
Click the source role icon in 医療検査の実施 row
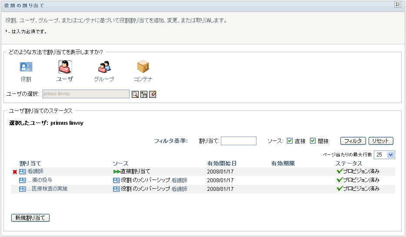(116, 189)
